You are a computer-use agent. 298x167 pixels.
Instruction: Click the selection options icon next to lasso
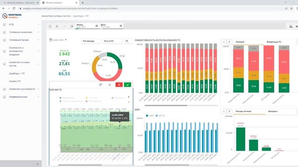click(109, 84)
